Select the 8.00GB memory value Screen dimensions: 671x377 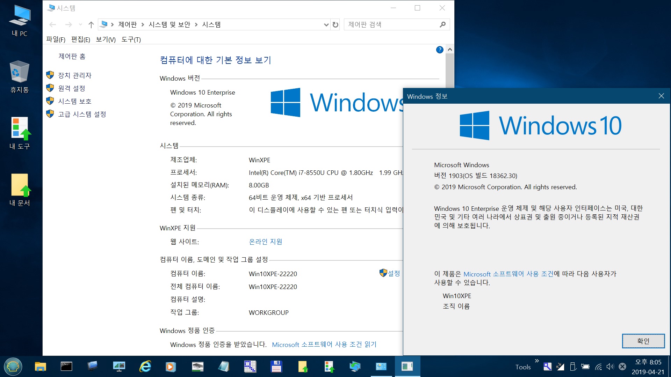259,185
